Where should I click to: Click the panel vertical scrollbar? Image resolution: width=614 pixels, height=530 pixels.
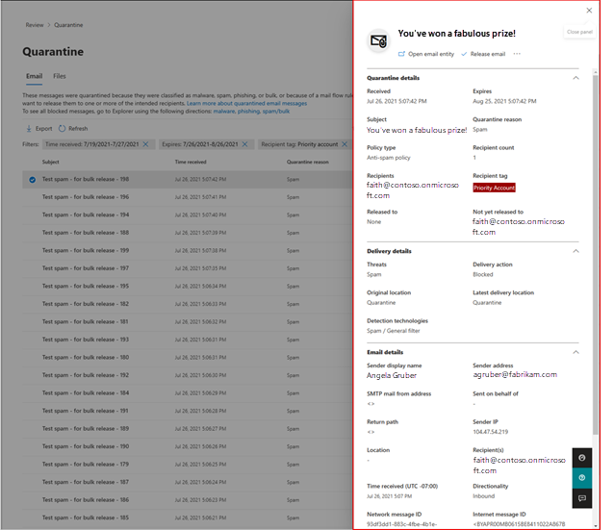595,255
